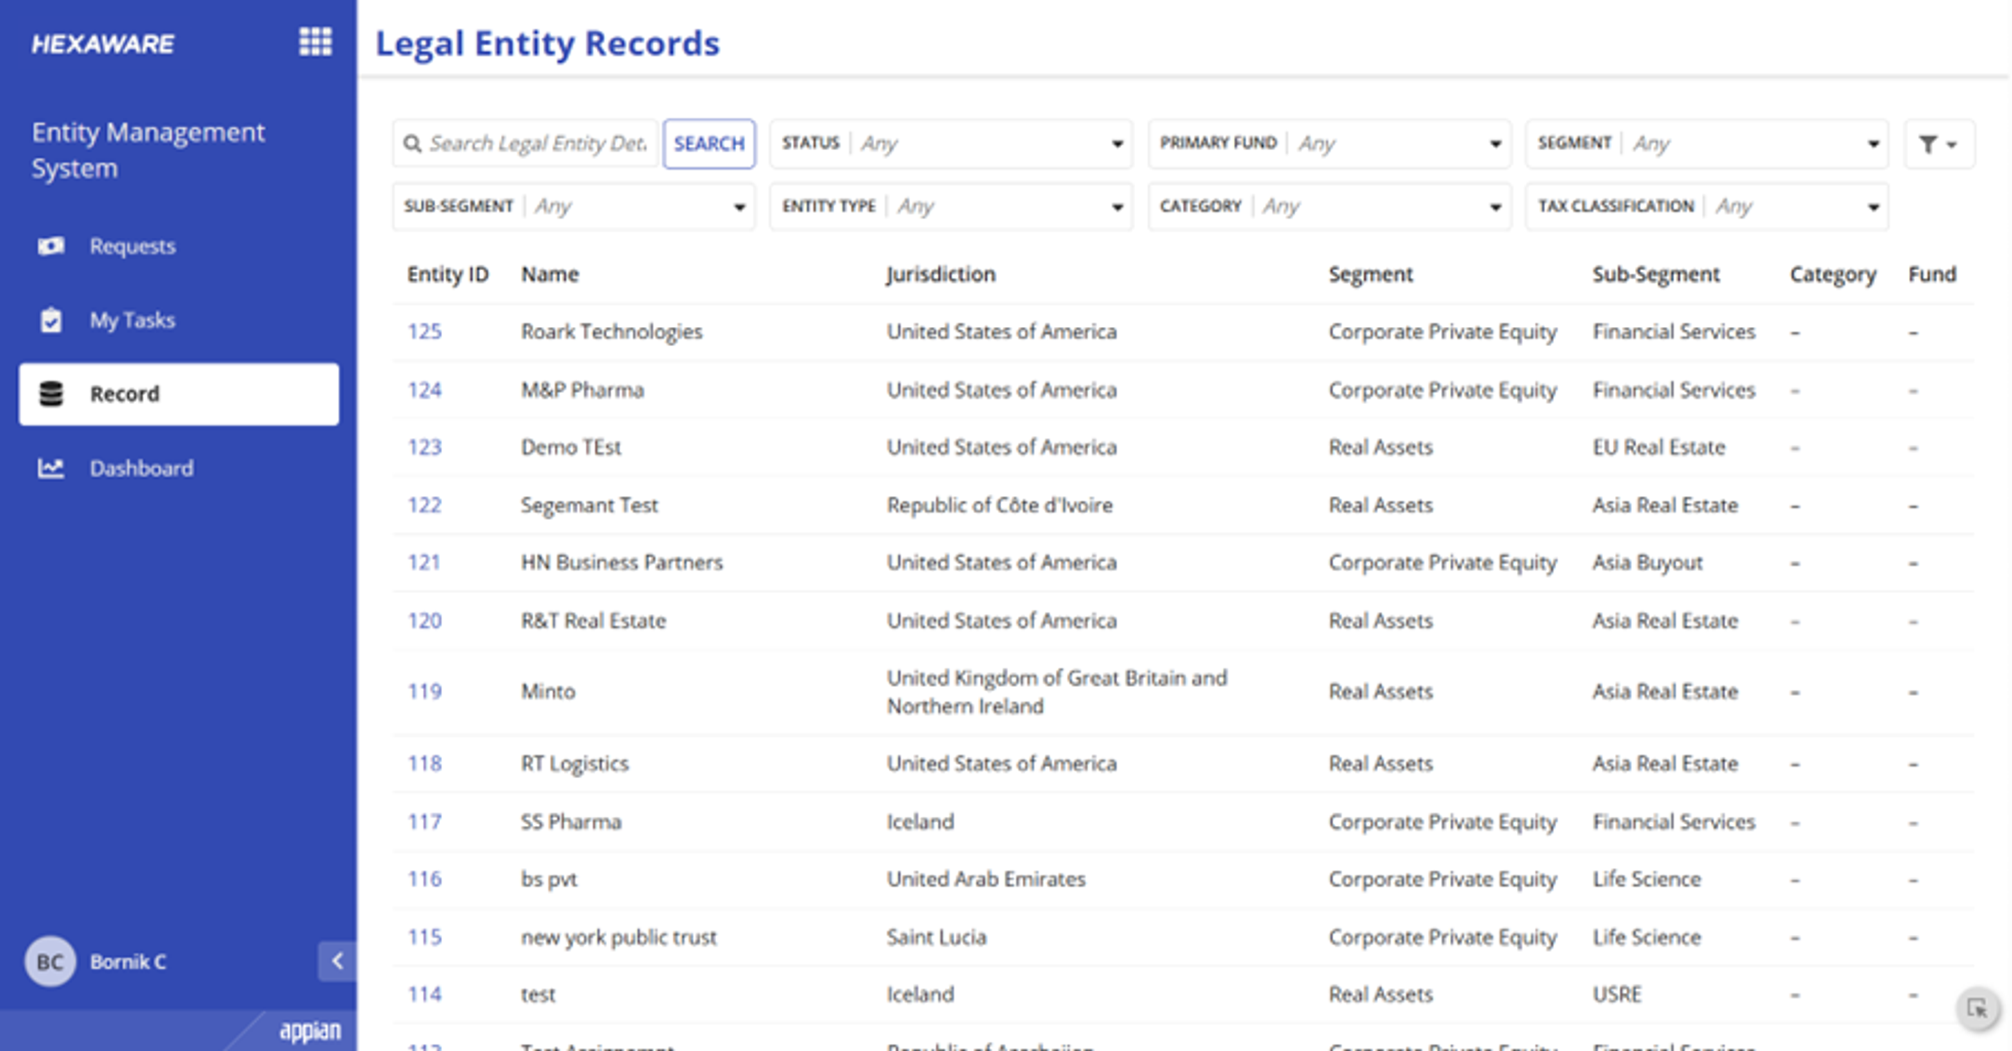Open the Status filter dropdown
Image resolution: width=2012 pixels, height=1051 pixels.
tap(950, 143)
